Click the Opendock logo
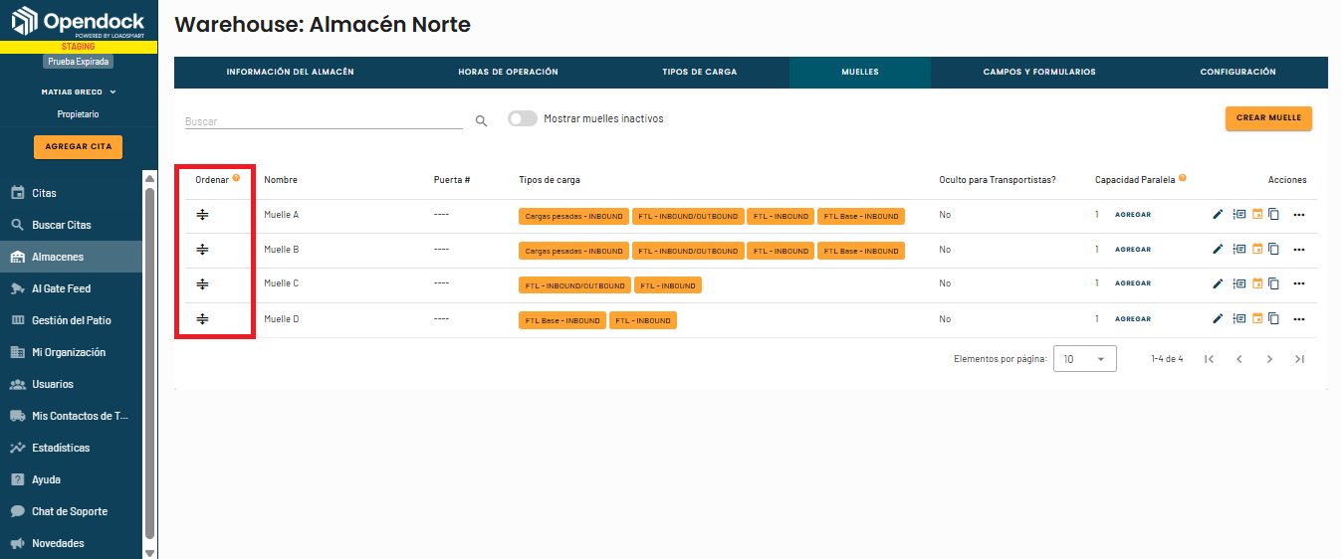This screenshot has width=1342, height=559. click(x=78, y=21)
